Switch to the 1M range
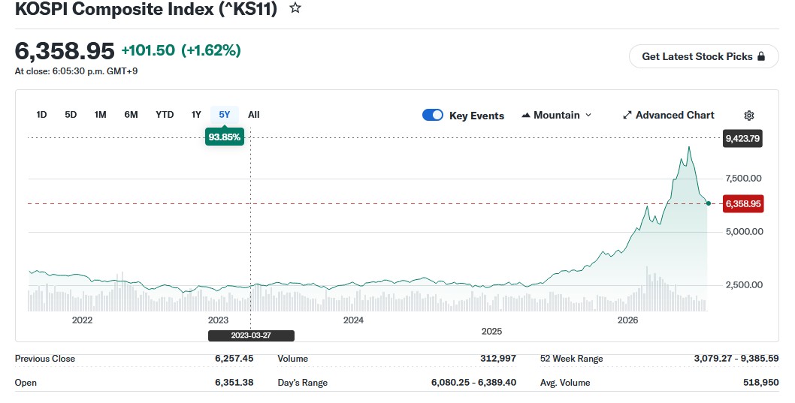 click(x=101, y=115)
